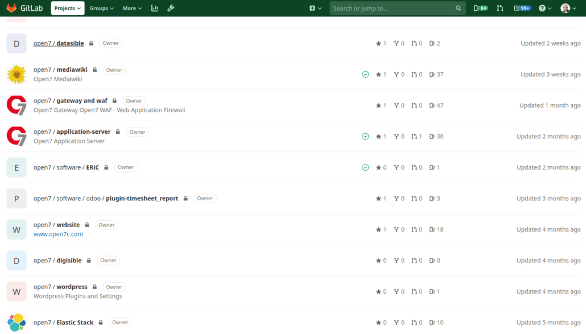Open the merge requests icon in navbar
Viewport: 586px width, 334px height.
(500, 8)
